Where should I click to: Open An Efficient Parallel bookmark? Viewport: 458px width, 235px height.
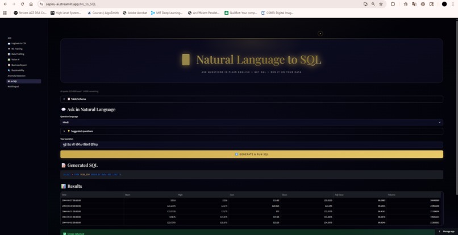tap(204, 13)
